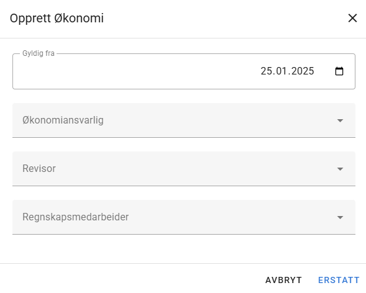Confirm with the ERSTATT button
Viewport: 366px width, 293px height.
tap(339, 280)
